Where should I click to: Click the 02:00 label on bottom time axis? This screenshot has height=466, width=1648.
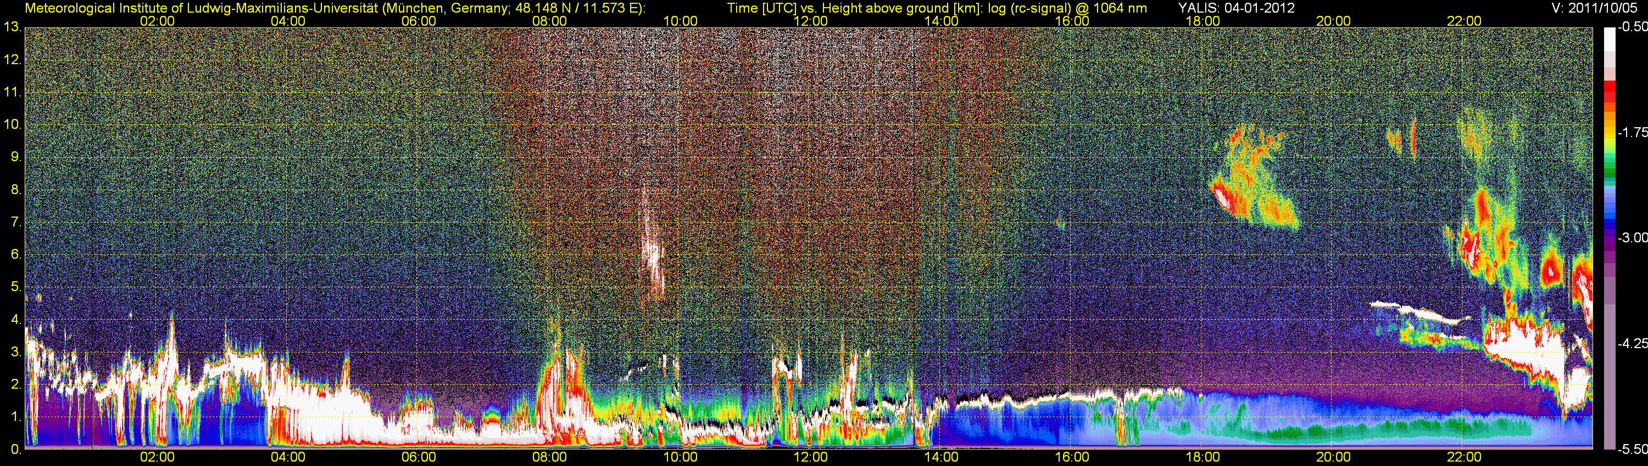[x=157, y=457]
